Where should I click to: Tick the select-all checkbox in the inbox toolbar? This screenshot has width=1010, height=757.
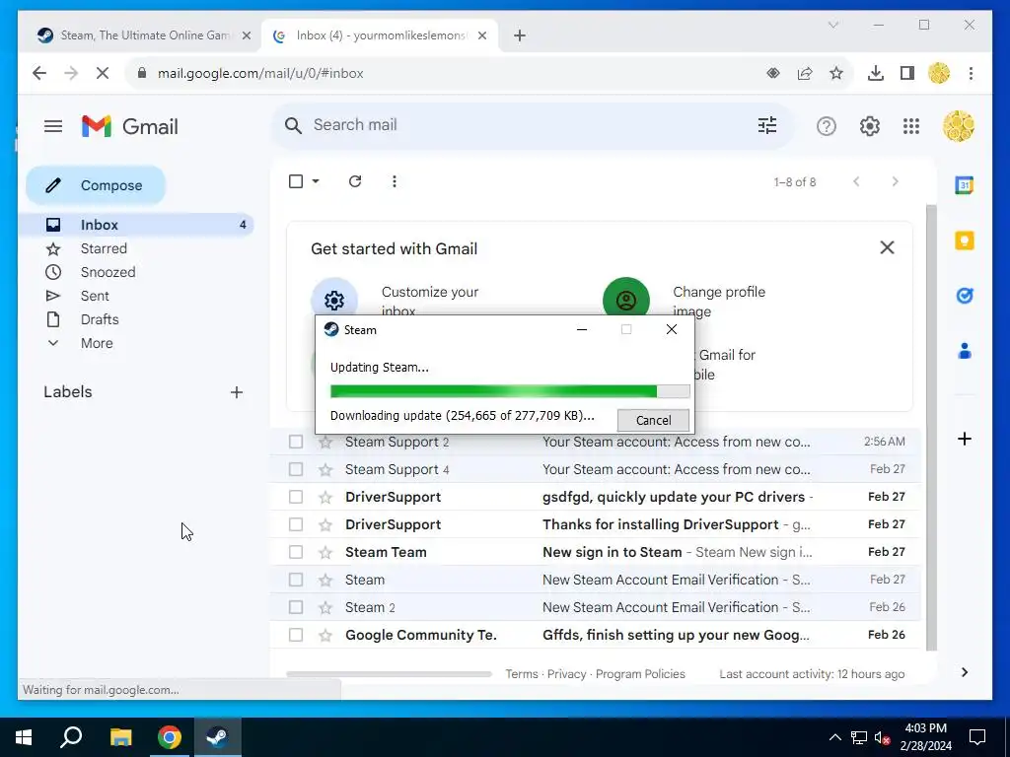coord(296,181)
